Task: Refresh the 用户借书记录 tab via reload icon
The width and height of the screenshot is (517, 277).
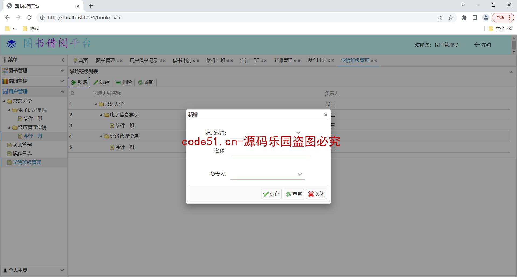Action: 161,61
